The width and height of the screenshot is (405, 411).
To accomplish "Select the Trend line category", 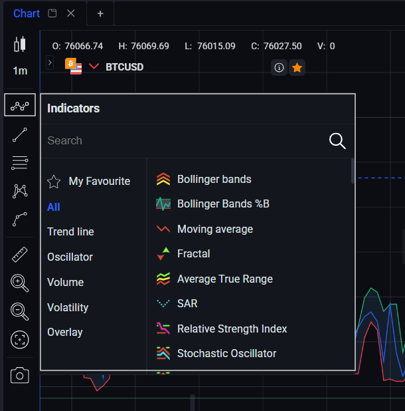I will pos(70,231).
